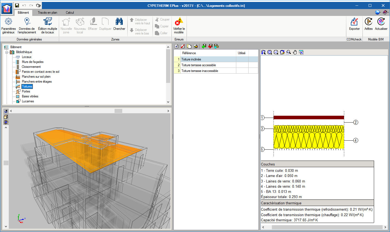Click the section panel horizontal scrollbar thumb
Screen dimensions: 390x232
tap(327, 227)
